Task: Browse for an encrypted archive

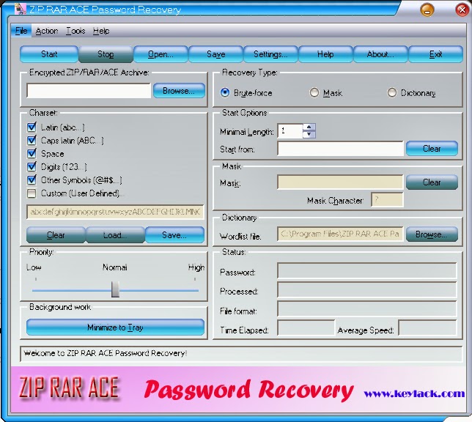Action: click(x=179, y=91)
